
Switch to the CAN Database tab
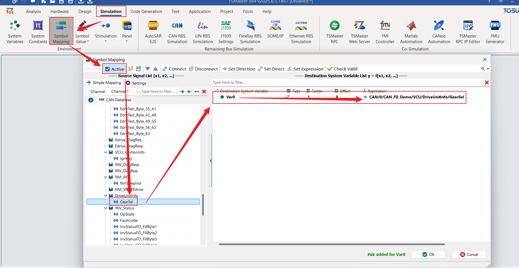click(115, 100)
